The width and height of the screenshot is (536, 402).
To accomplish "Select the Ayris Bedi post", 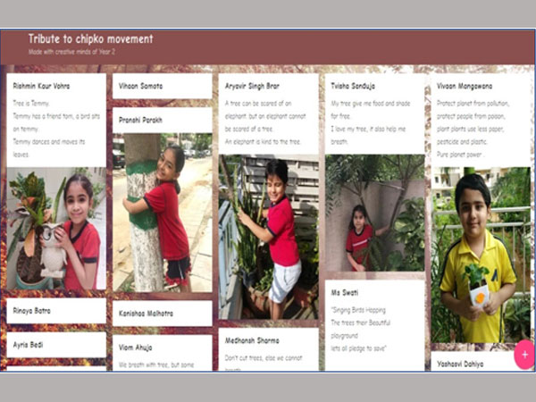I will point(56,345).
